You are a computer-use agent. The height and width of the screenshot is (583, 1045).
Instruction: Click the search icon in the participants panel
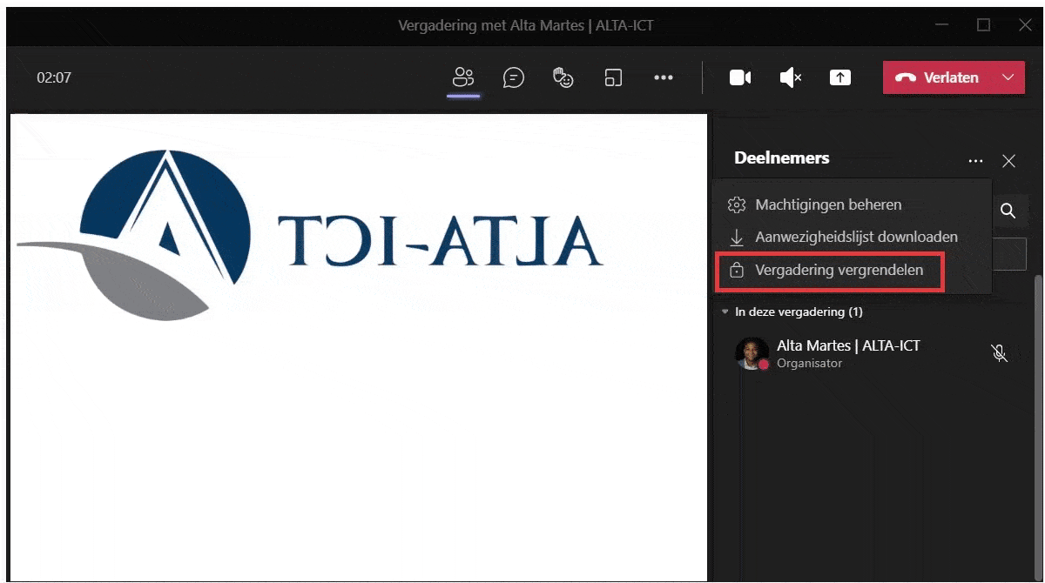(x=1008, y=211)
